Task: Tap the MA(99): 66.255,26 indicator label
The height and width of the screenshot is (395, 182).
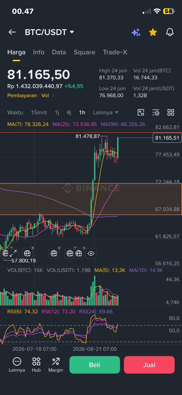Action: point(123,124)
